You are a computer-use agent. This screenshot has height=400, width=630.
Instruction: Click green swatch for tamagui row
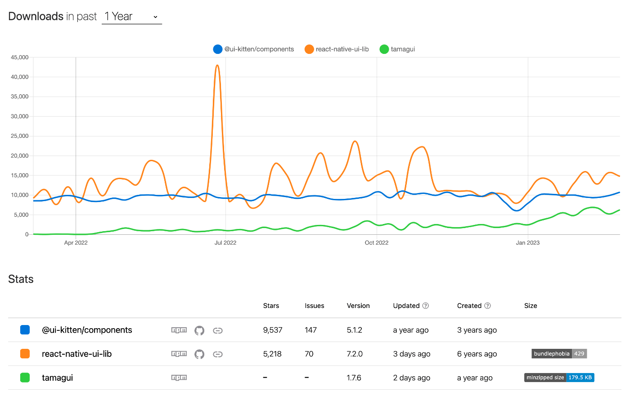25,378
